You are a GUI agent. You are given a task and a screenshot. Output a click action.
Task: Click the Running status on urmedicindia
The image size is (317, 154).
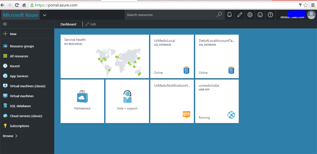[204, 117]
